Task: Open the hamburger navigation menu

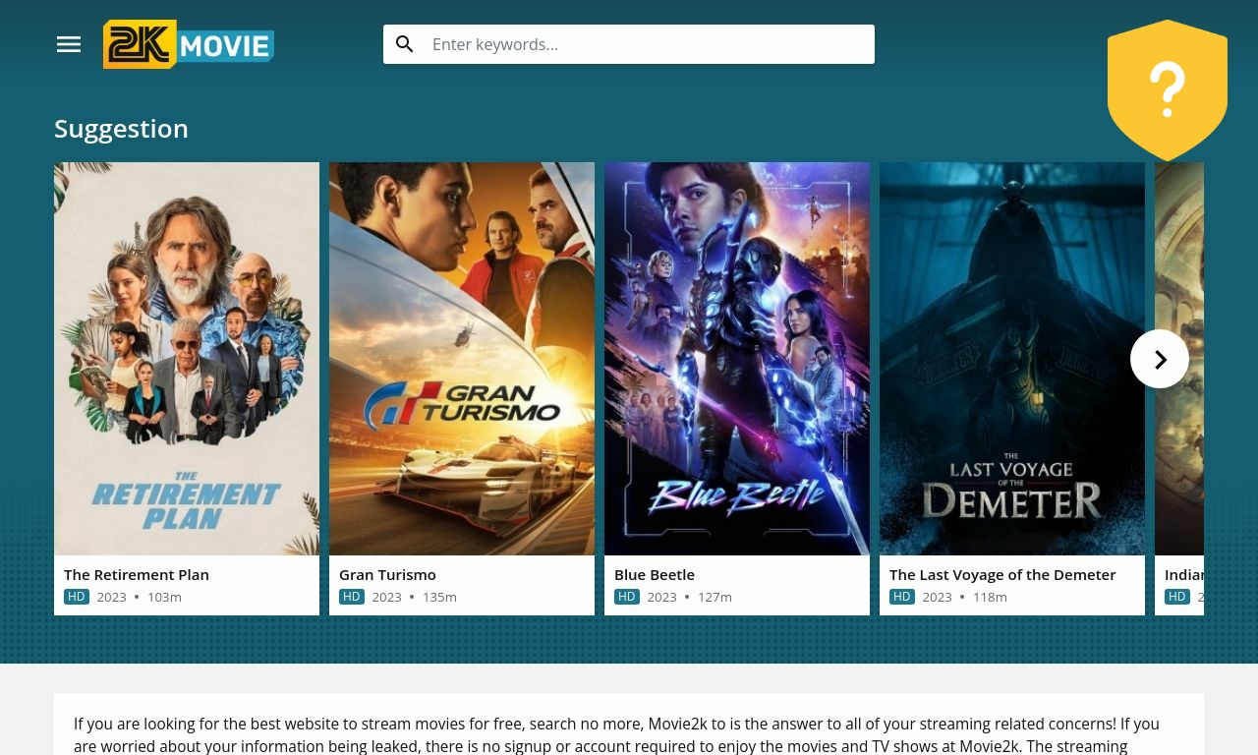Action: click(69, 44)
